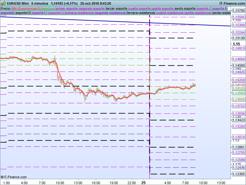Click the 1,15700 price label on axis
The image size is (246, 185).
(238, 10)
